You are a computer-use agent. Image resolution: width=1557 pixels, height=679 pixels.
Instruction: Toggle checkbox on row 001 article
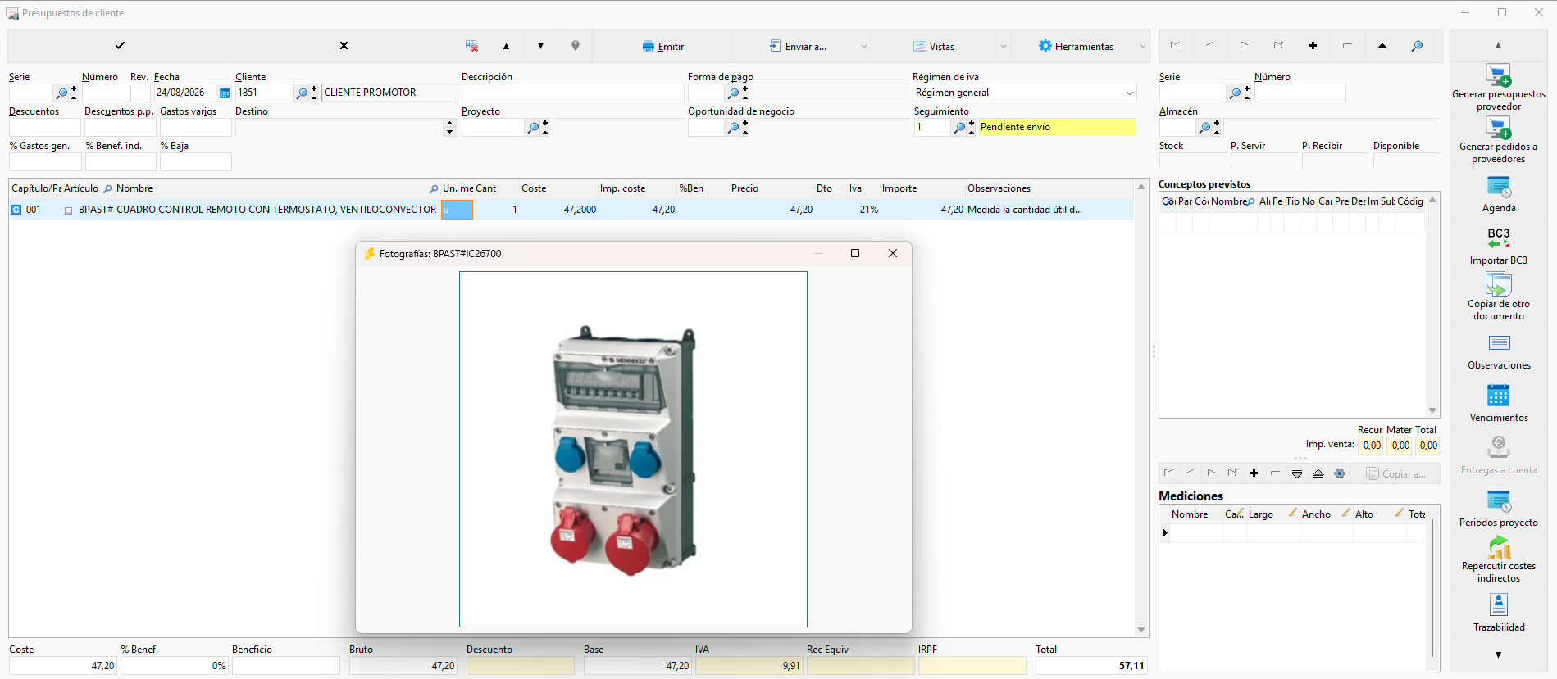click(x=68, y=210)
